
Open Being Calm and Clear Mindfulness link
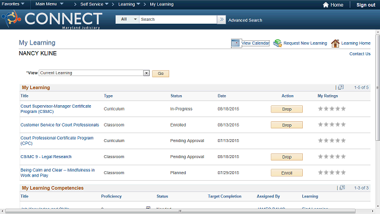click(58, 172)
